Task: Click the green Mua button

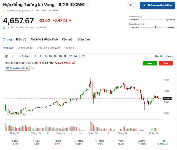Action: point(150,63)
